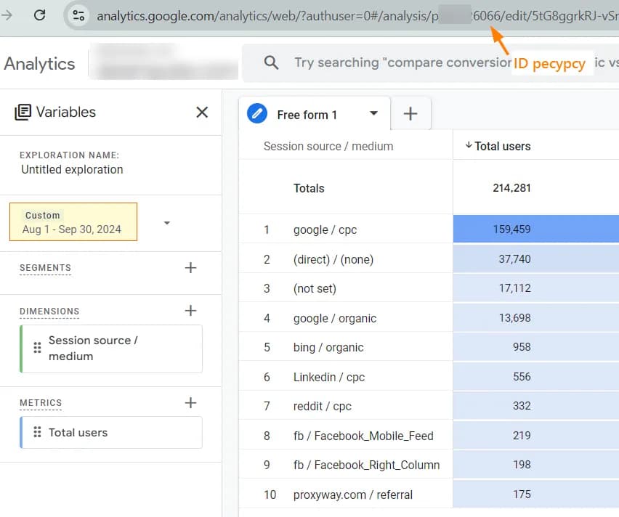Edit the Untitled exploration name
The width and height of the screenshot is (619, 517).
click(72, 170)
